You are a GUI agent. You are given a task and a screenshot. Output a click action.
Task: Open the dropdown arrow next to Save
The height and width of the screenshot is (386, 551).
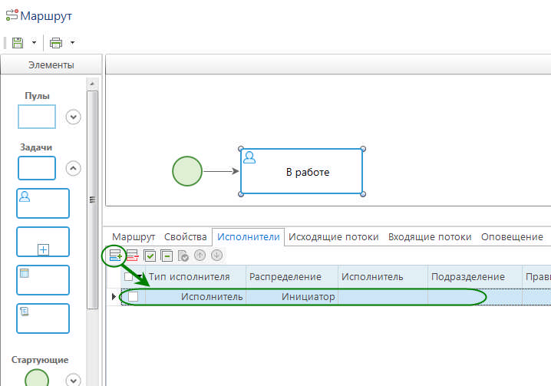pyautogui.click(x=34, y=42)
